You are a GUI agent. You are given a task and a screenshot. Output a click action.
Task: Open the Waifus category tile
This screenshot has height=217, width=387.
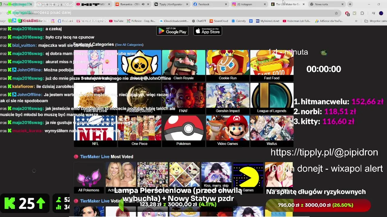click(272, 131)
